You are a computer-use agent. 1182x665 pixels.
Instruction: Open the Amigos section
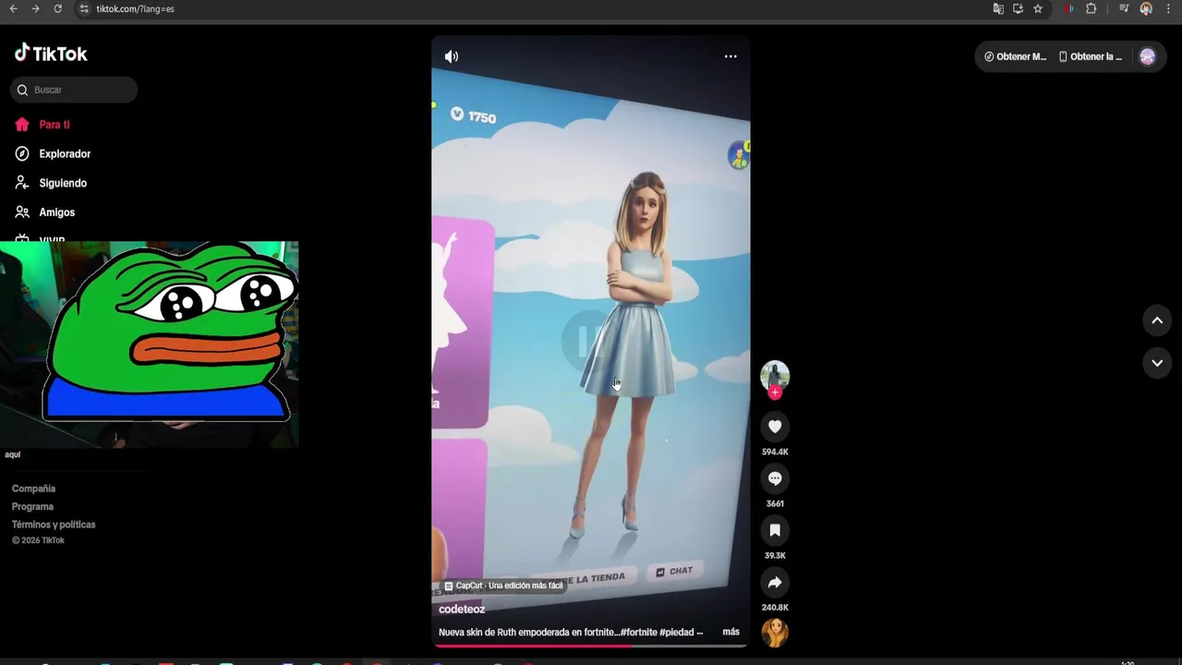pos(56,212)
